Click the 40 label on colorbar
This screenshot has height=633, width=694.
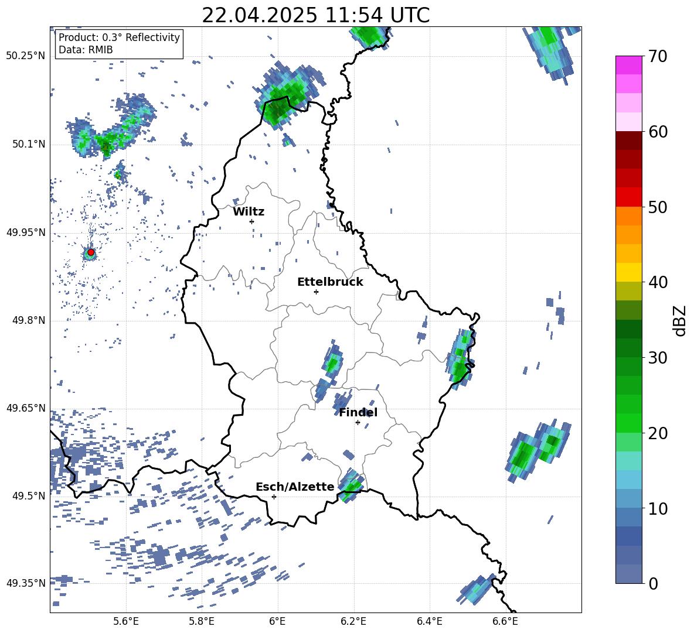click(658, 282)
